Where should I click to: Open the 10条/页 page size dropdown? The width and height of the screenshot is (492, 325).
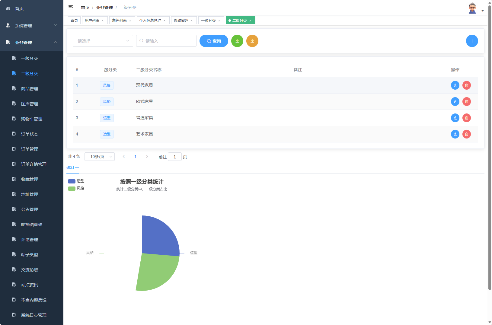click(100, 157)
